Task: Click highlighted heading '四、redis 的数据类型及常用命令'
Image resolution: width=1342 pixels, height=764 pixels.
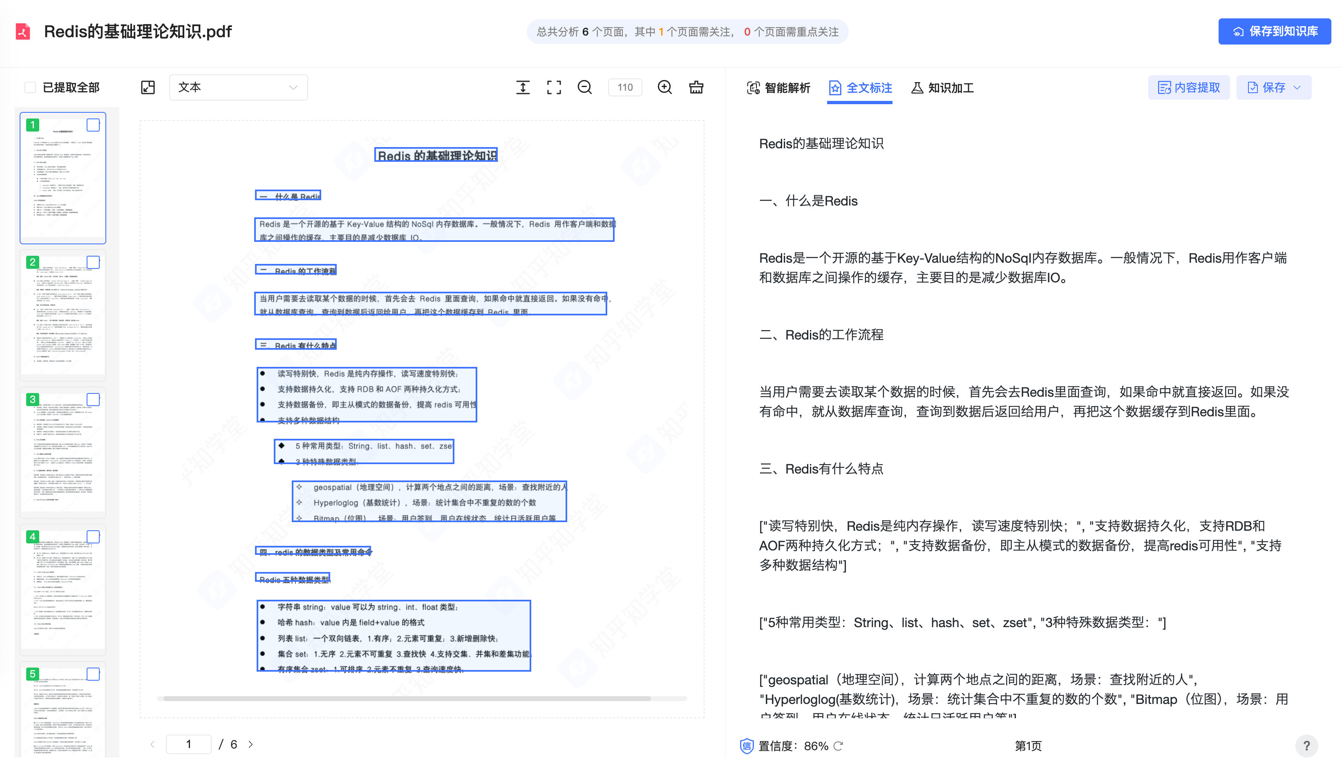Action: click(x=313, y=551)
